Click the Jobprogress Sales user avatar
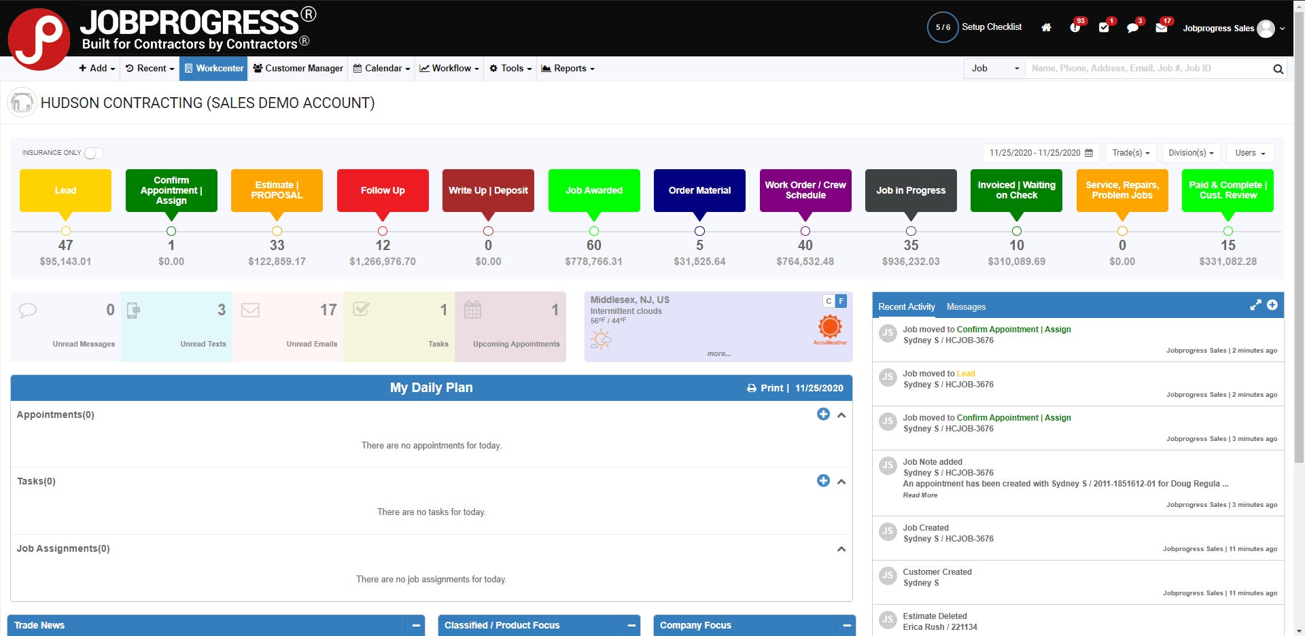Image resolution: width=1305 pixels, height=636 pixels. coord(1266,29)
